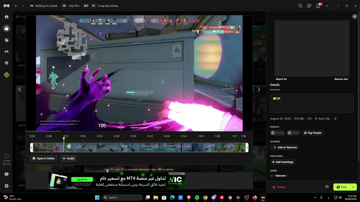Open Spotify from the taskbar
The width and height of the screenshot is (360, 202).
197,198
